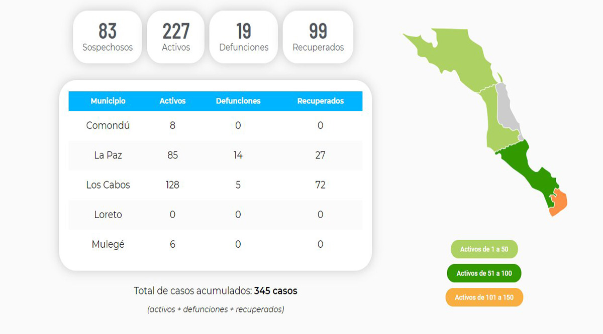603x334 pixels.
Task: Click the 345 casos total text
Action: tap(276, 290)
